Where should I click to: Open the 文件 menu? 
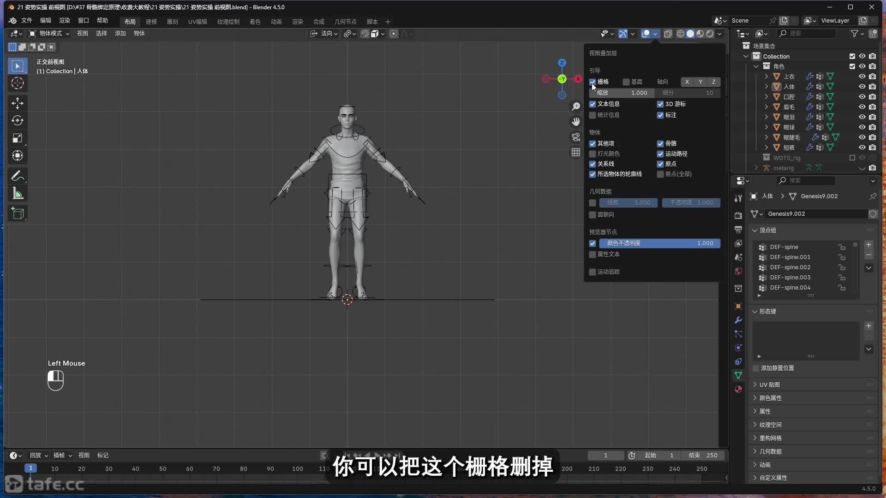click(27, 21)
